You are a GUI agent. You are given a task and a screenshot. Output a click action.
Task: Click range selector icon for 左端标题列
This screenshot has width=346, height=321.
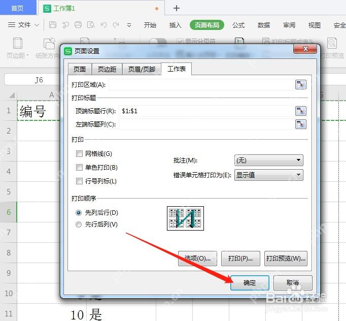pos(300,124)
